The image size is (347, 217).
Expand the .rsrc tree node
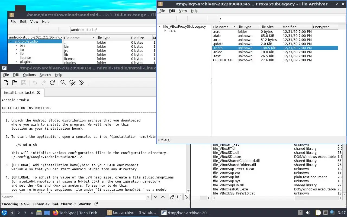[x=165, y=31]
